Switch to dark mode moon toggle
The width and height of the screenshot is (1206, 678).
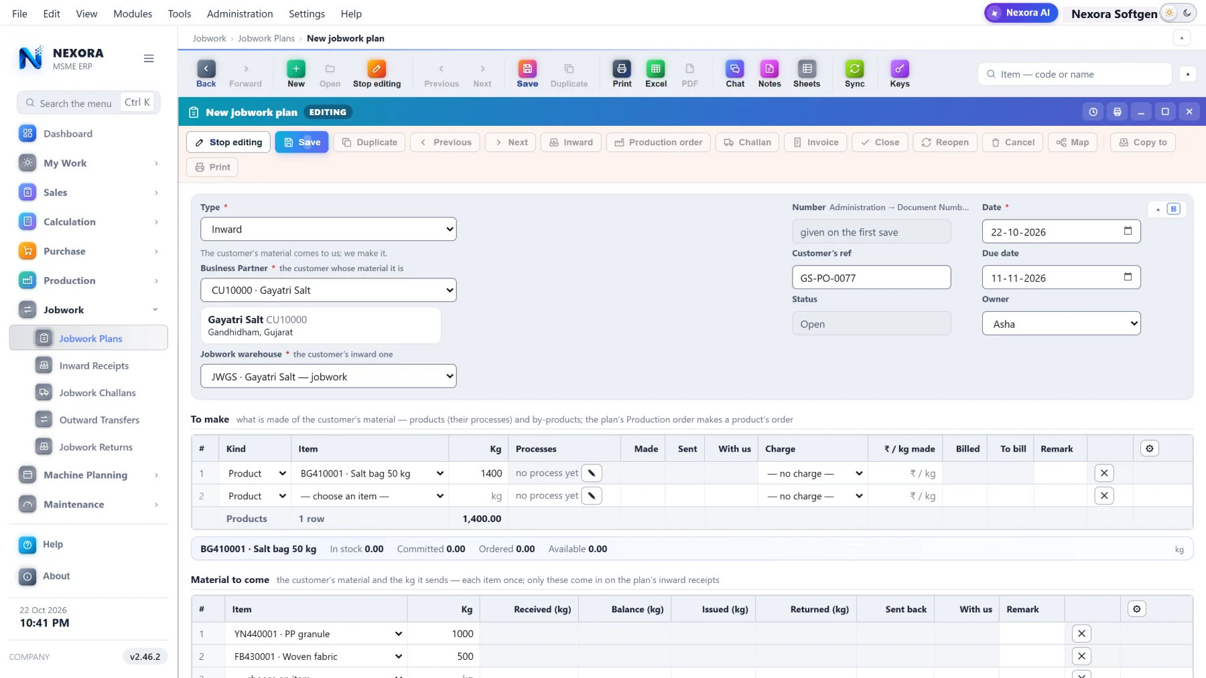point(1187,13)
